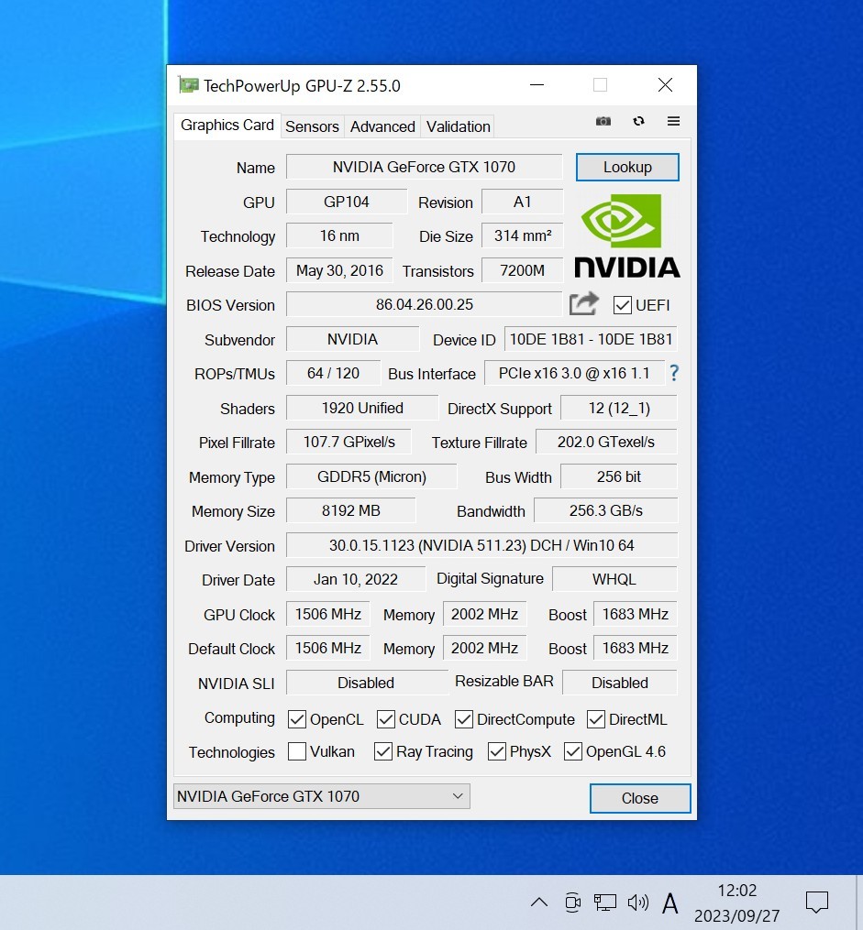The image size is (863, 930).
Task: Click the Default Clock value 1506 MHz
Action: click(327, 649)
